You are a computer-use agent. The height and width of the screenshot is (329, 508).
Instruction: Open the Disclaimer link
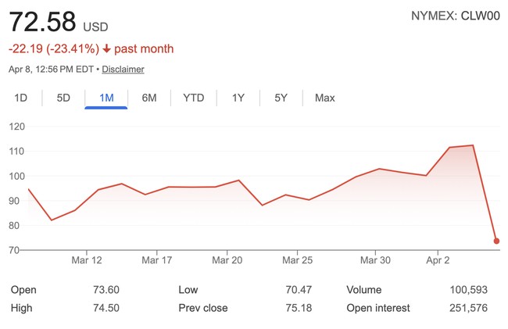point(123,70)
